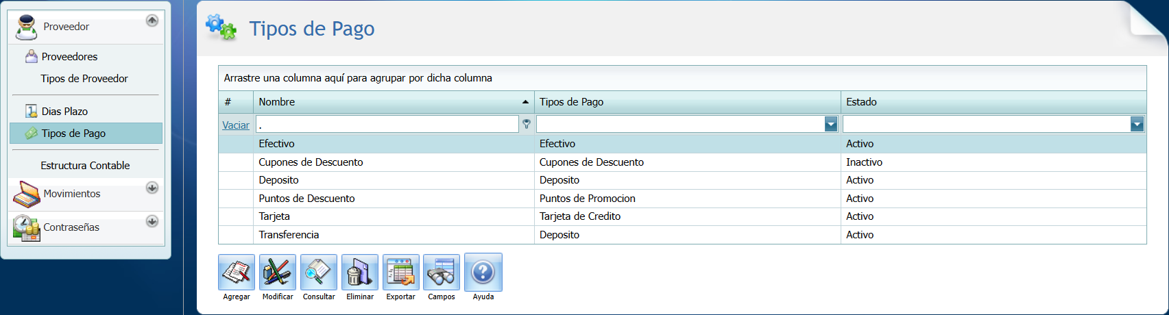Click Deposito payment type in Transferencia row
Screen dimensions: 1169x315
pos(688,235)
